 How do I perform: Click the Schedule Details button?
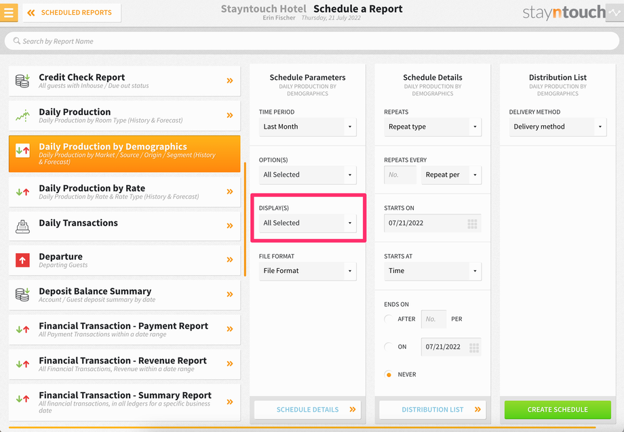(x=308, y=410)
